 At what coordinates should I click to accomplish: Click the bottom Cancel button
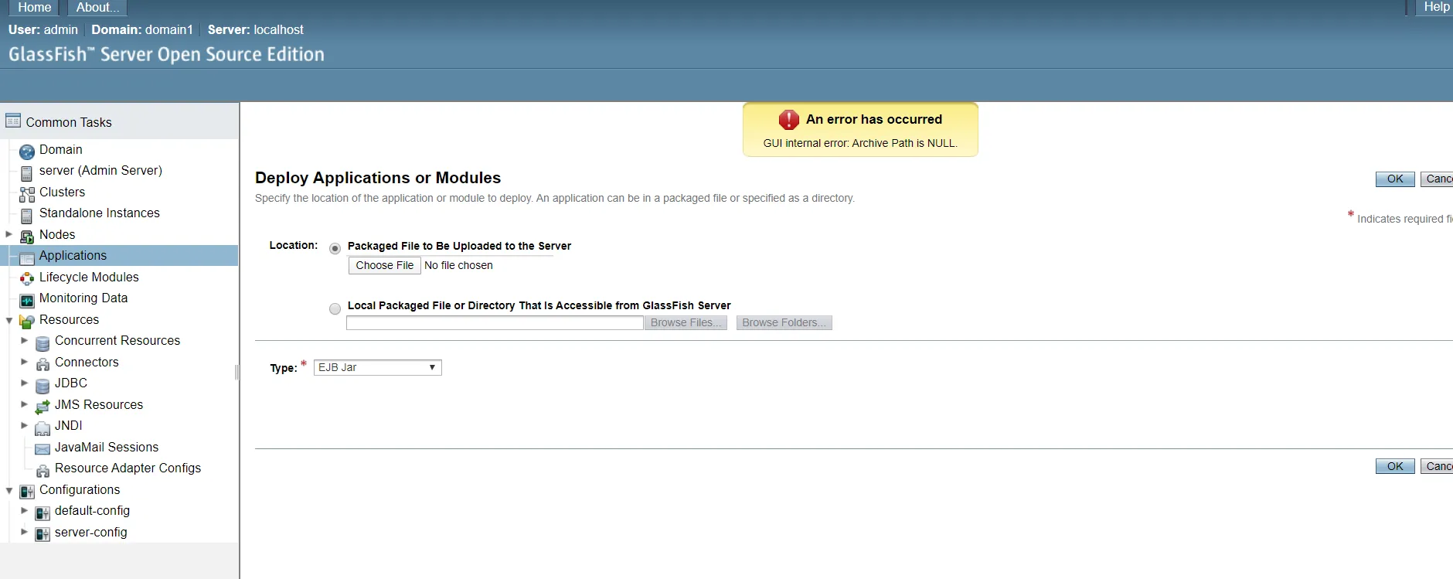(1438, 466)
